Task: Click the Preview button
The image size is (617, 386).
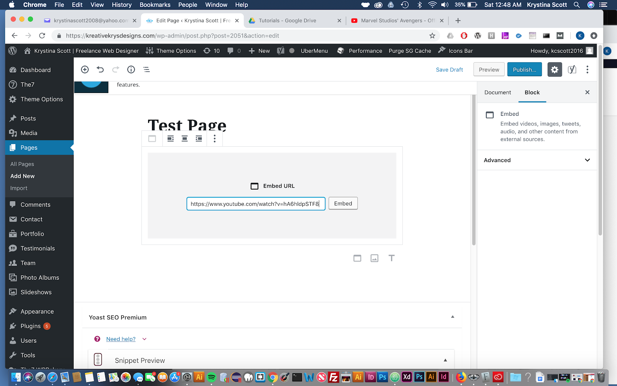Action: (x=489, y=69)
